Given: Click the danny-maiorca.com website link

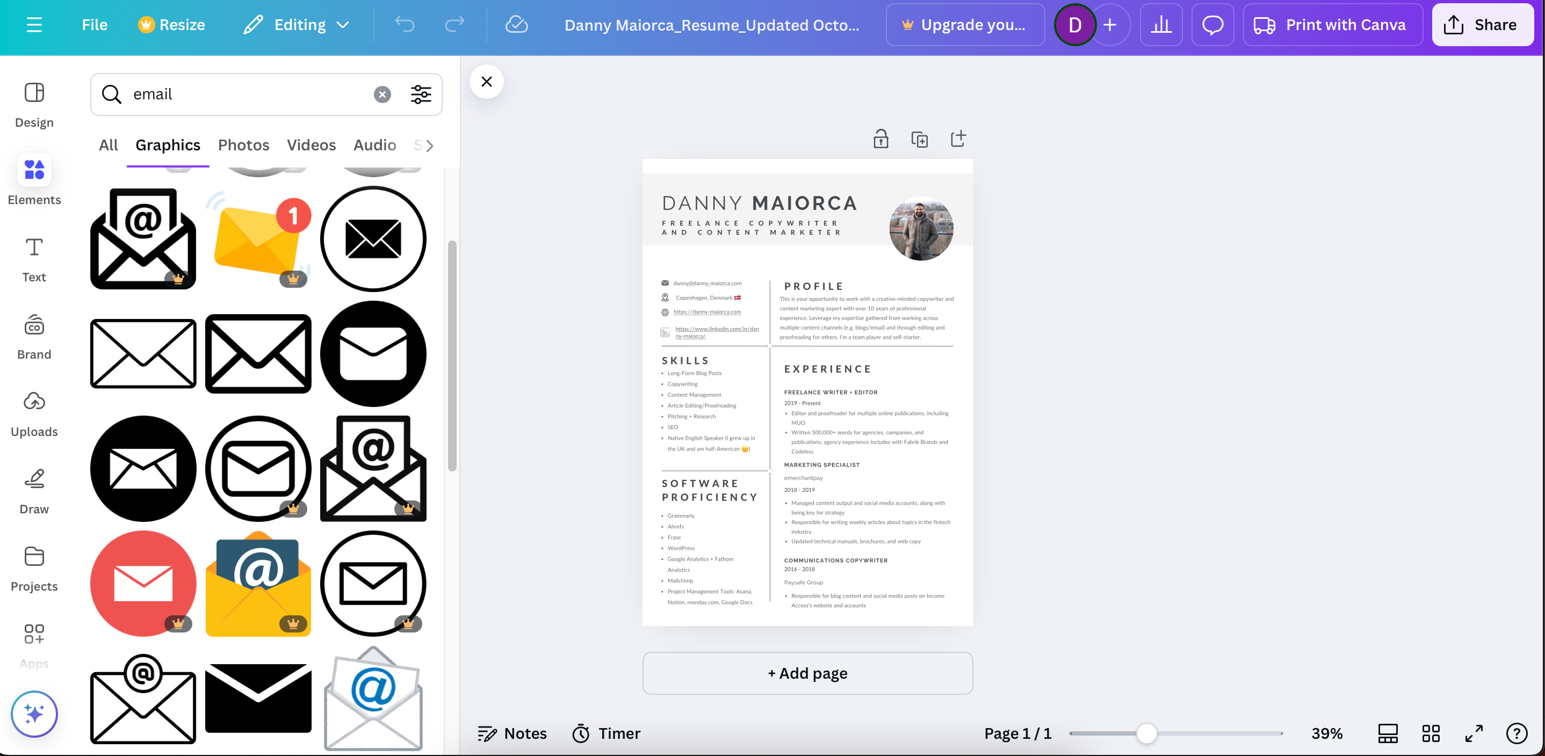Looking at the screenshot, I should (x=706, y=312).
